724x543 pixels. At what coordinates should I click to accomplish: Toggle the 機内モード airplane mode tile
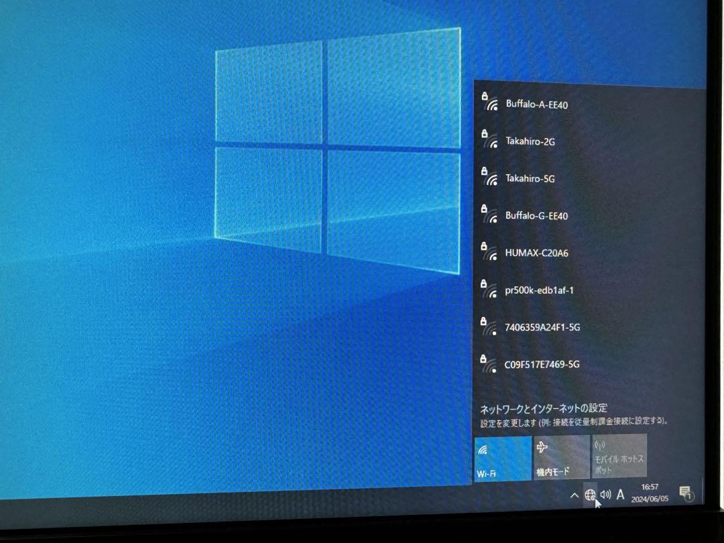(562, 457)
